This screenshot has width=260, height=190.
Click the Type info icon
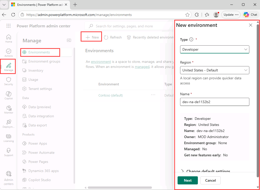191,40
